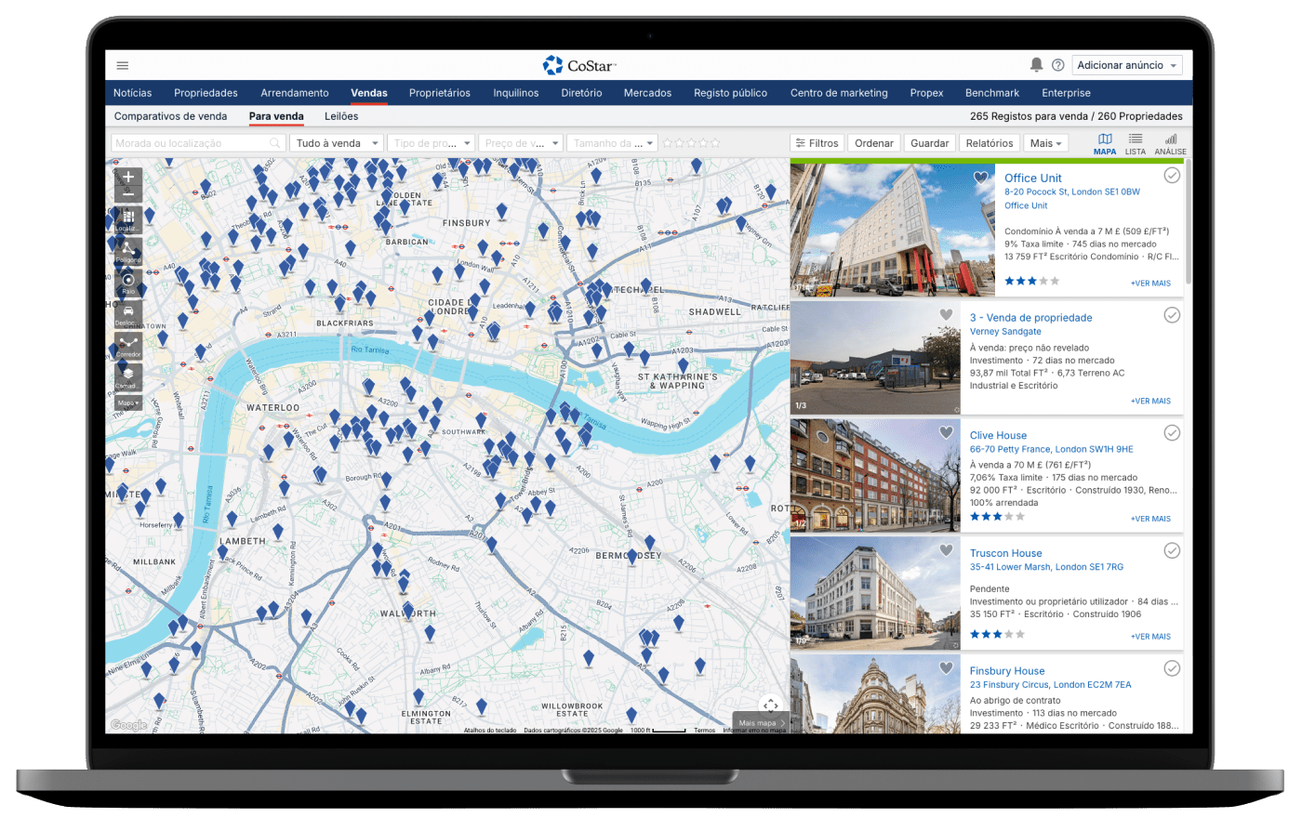This screenshot has height=831, width=1302.
Task: Open the help question mark icon
Action: 1058,65
